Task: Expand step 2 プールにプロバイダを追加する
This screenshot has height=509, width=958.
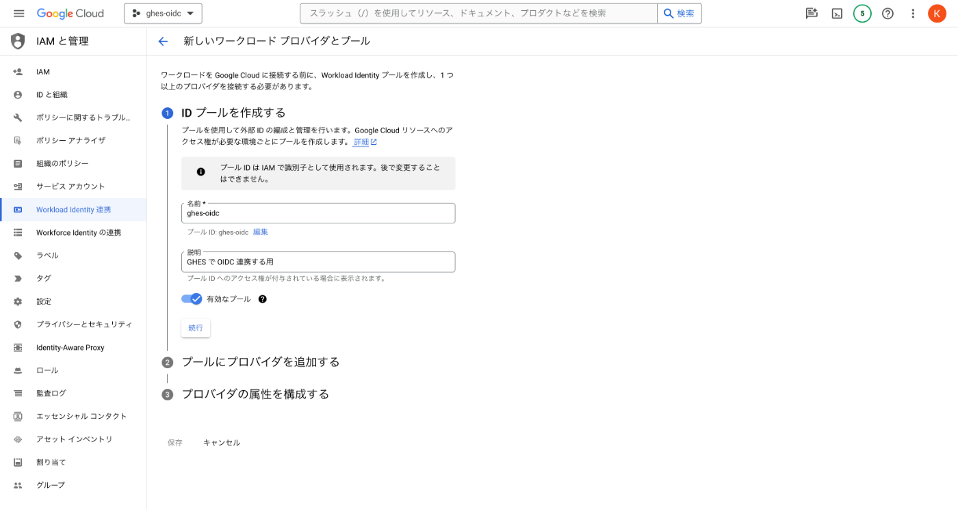Action: click(x=261, y=362)
